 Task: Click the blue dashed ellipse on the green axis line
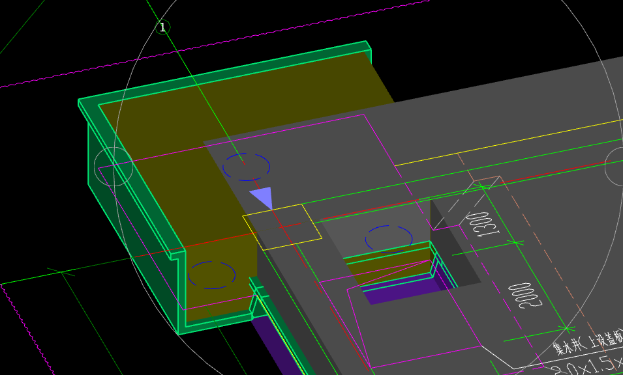point(247,167)
